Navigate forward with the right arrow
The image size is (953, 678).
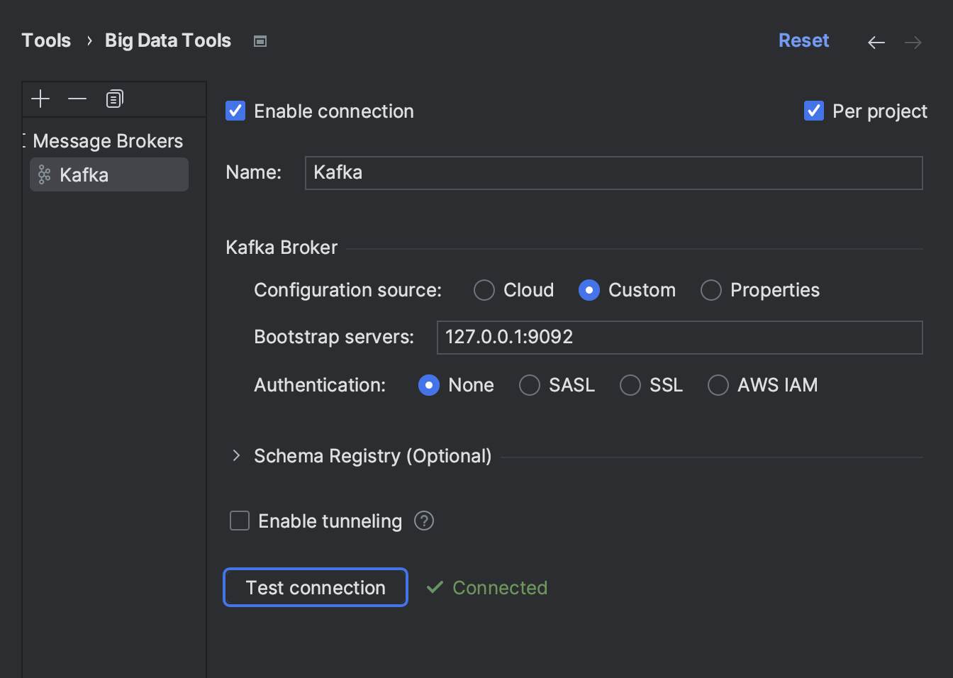coord(913,43)
